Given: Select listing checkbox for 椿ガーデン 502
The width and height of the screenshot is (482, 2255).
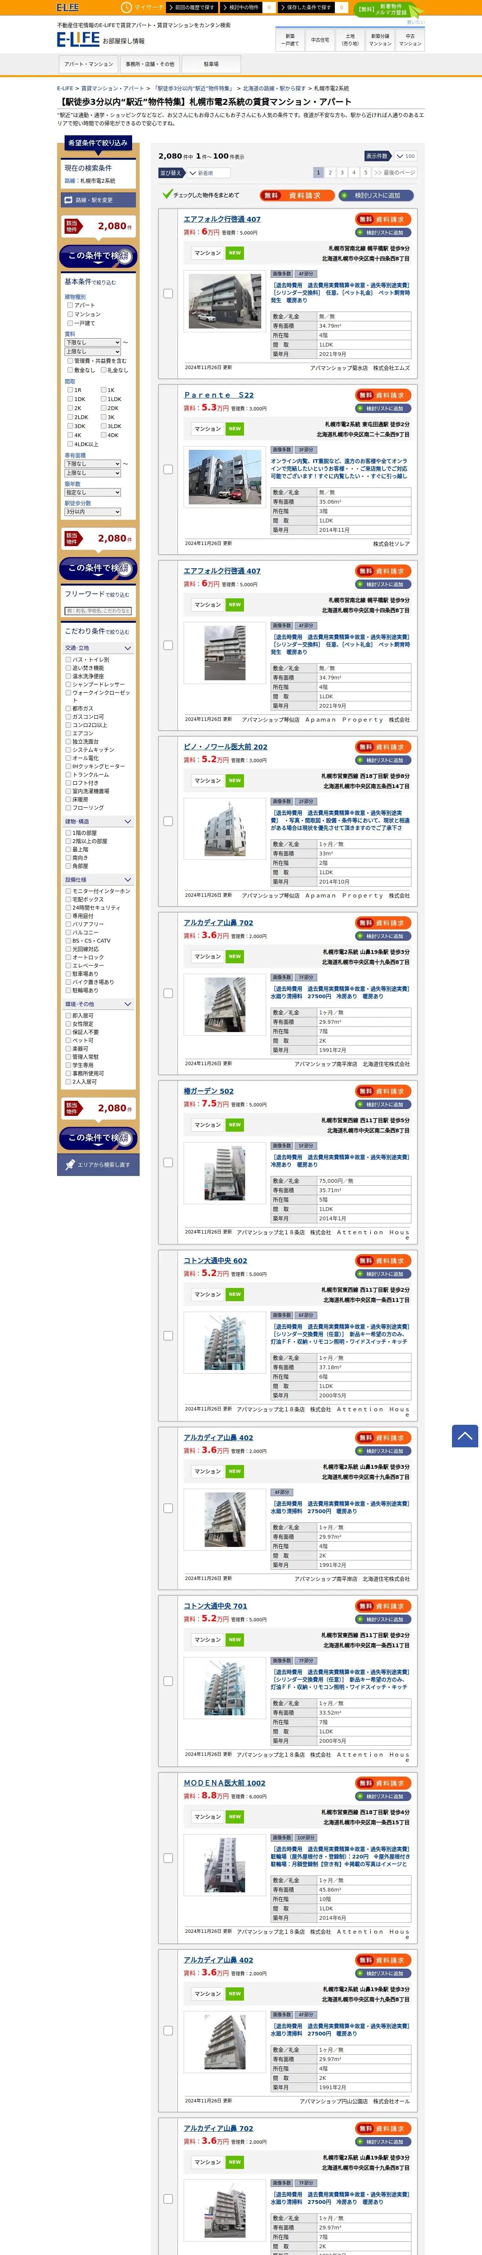Looking at the screenshot, I should 168,1162.
